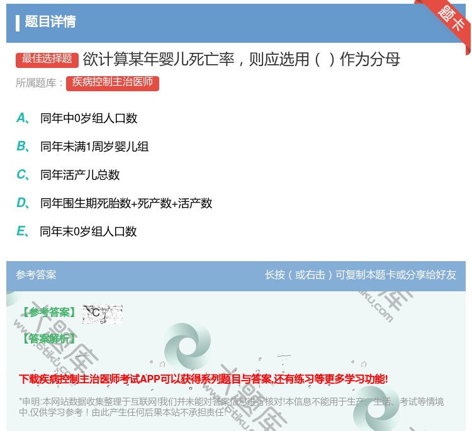Click the 所属题库 label
472x431 pixels.
pyautogui.click(x=39, y=83)
